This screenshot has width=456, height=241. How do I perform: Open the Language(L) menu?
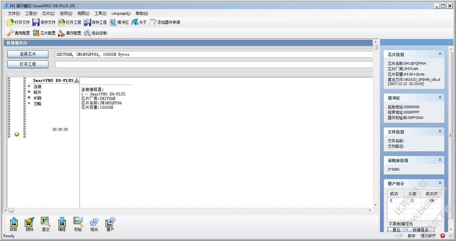121,13
